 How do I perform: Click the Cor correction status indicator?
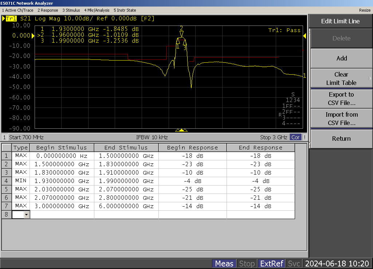point(295,137)
